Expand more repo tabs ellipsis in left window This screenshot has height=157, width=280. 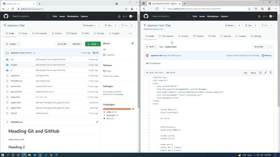130,34
